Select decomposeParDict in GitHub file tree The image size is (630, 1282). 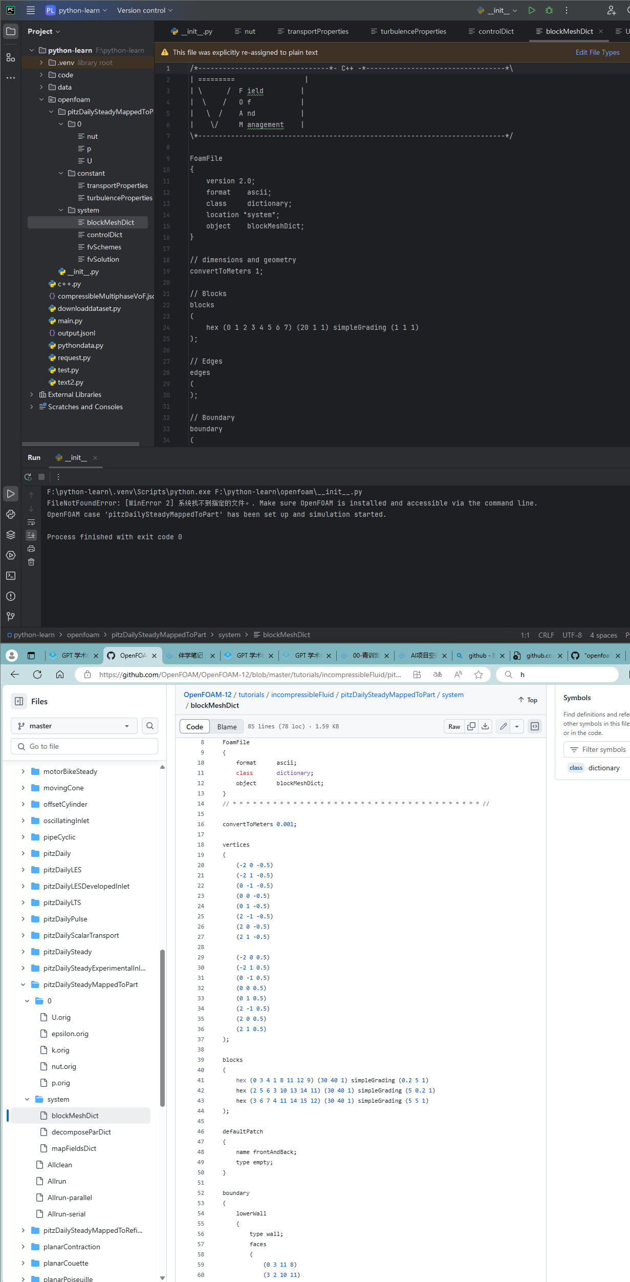tap(81, 1132)
